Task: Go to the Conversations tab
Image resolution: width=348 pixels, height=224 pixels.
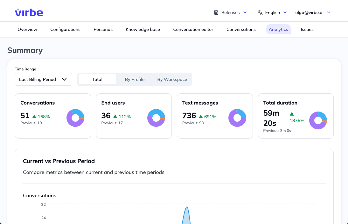Action: click(x=241, y=29)
